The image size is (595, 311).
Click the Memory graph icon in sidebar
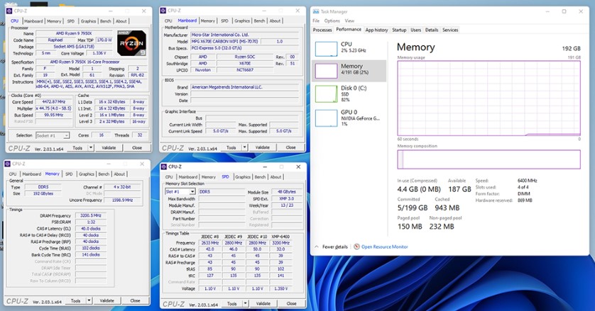point(326,69)
